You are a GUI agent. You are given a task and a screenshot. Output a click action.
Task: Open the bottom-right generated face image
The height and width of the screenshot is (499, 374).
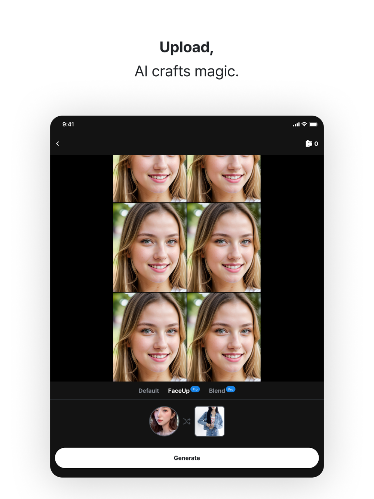click(x=224, y=337)
